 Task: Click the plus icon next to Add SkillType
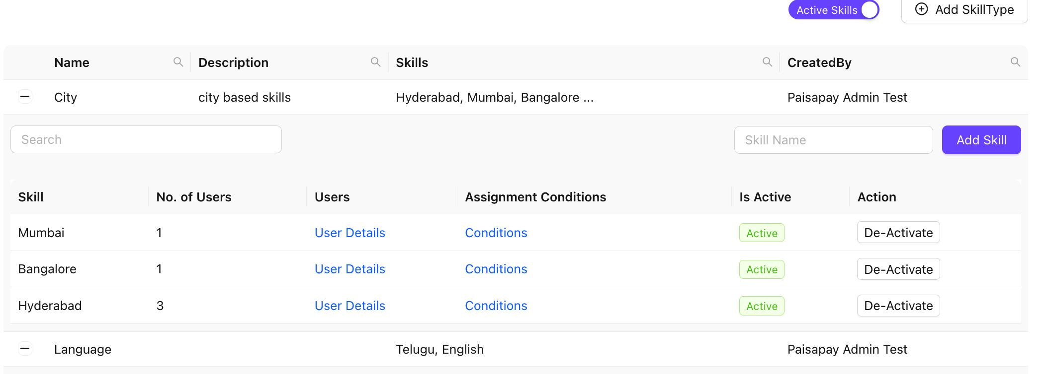[x=923, y=9]
